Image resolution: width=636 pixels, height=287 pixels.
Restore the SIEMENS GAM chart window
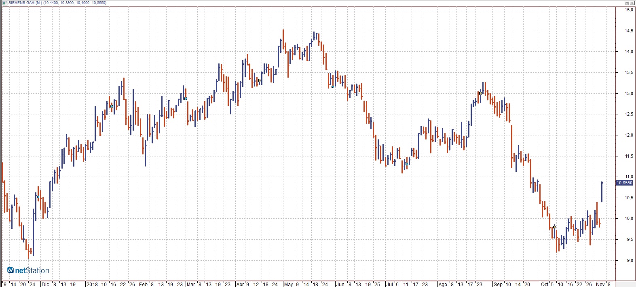click(x=627, y=3)
